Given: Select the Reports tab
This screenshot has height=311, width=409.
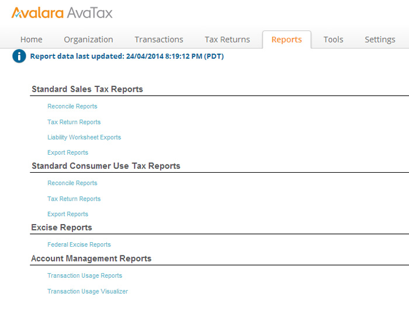Looking at the screenshot, I should click(x=286, y=40).
